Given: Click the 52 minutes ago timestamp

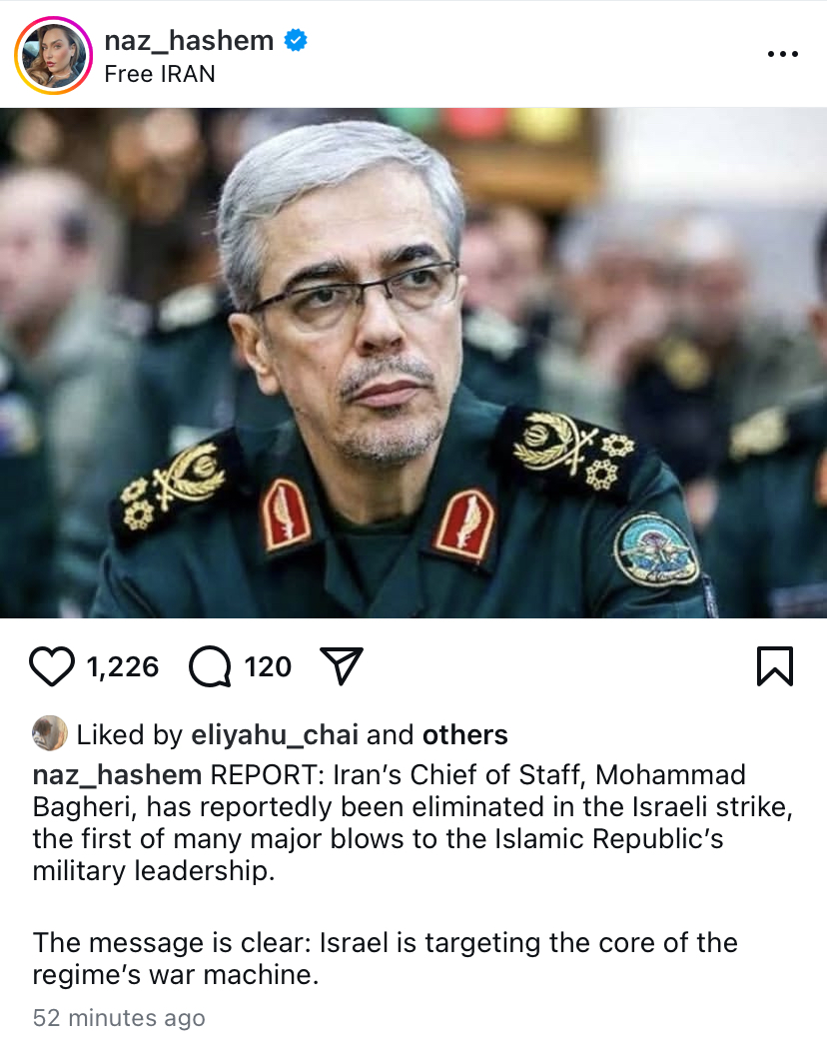Looking at the screenshot, I should (119, 1018).
